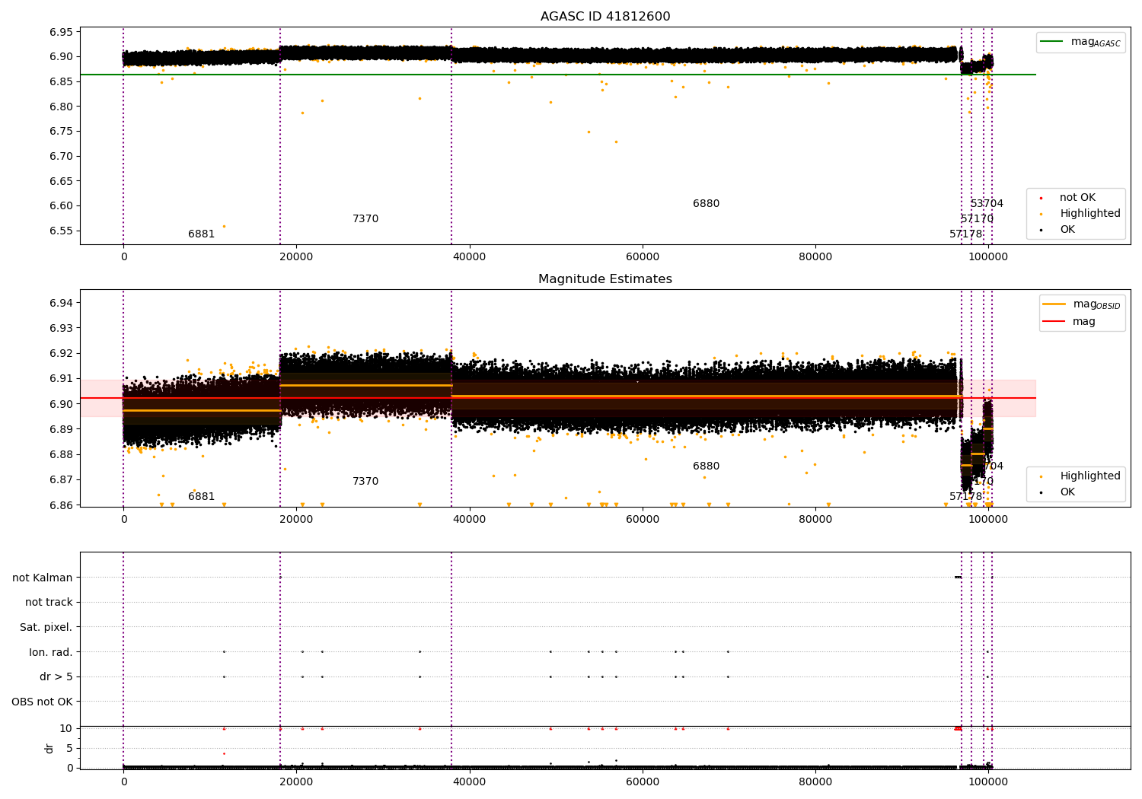Click OBSID label '6881' in AGASC ID plot
1142x799 pixels.
point(202,234)
